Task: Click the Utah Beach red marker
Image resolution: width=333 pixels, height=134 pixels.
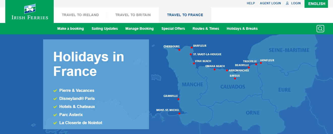Action: pyautogui.click(x=194, y=63)
